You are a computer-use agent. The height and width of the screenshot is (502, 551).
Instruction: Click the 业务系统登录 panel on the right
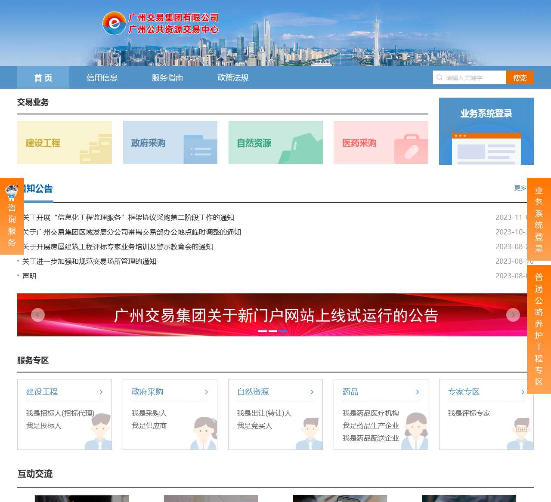pos(486,131)
